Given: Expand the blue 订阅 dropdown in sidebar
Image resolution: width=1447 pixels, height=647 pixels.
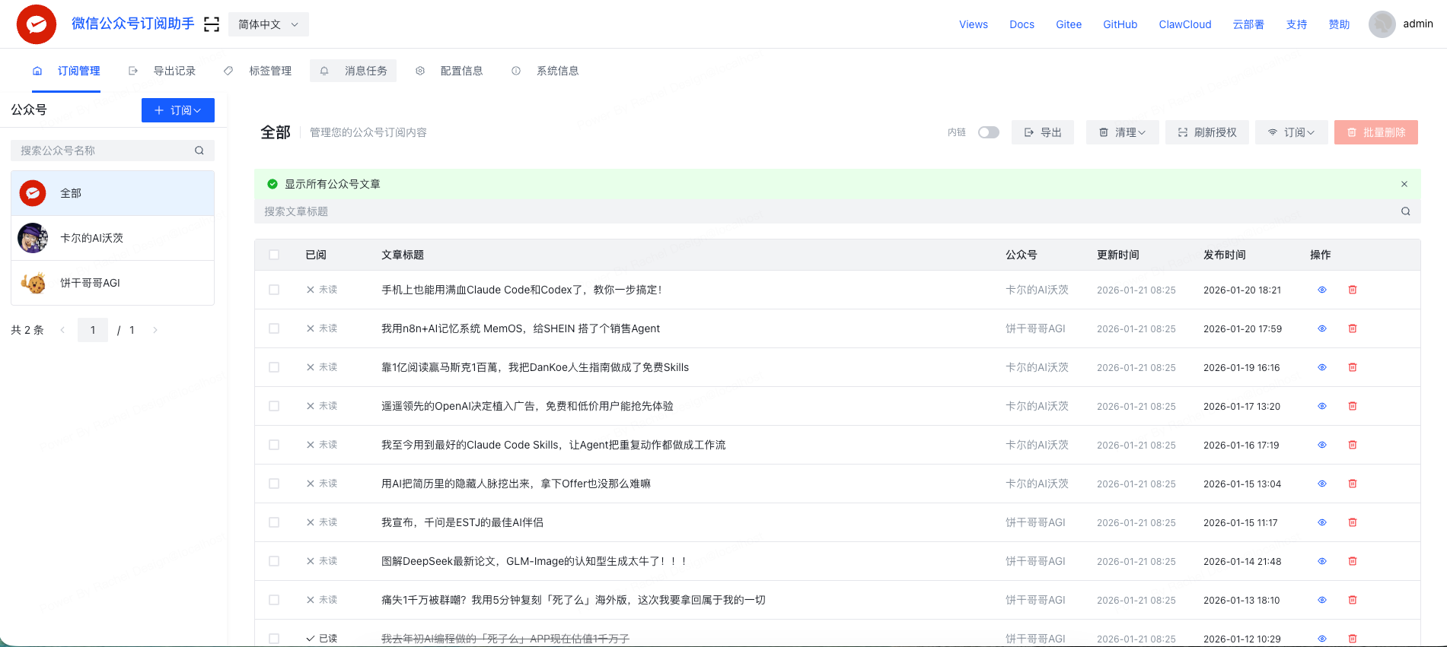Looking at the screenshot, I should pyautogui.click(x=178, y=110).
